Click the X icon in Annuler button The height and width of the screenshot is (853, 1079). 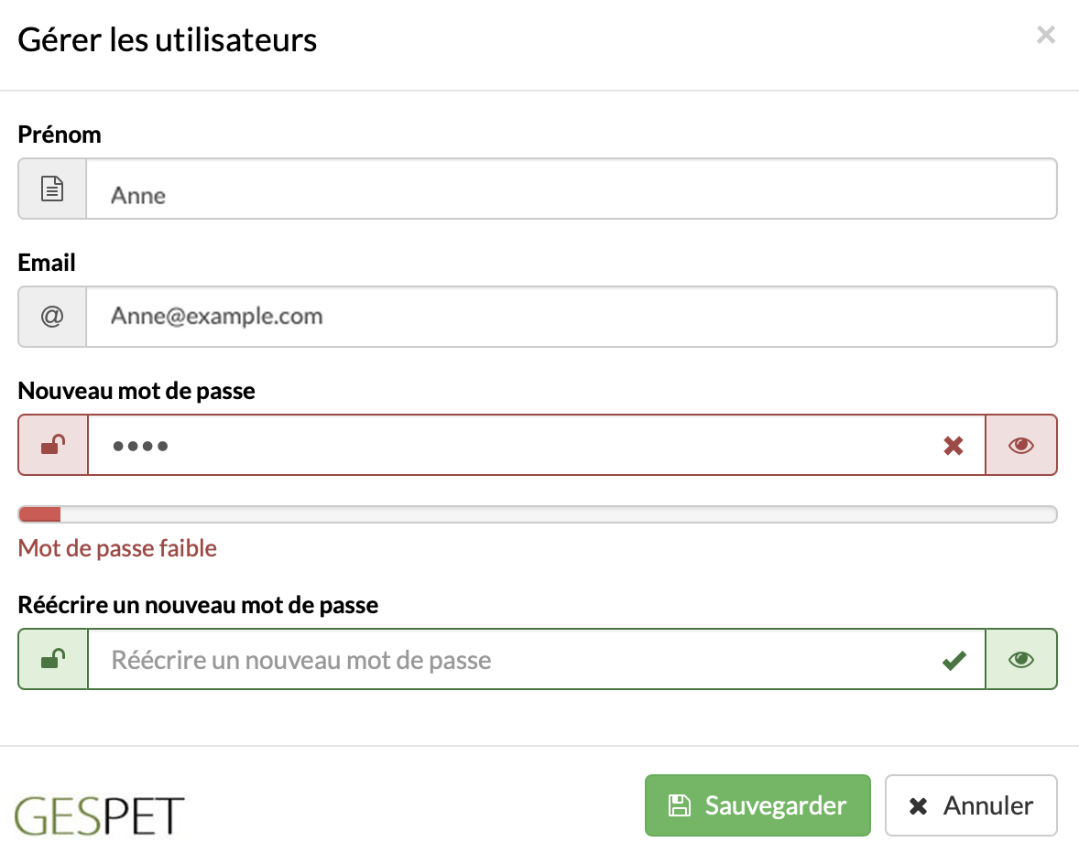[x=918, y=805]
